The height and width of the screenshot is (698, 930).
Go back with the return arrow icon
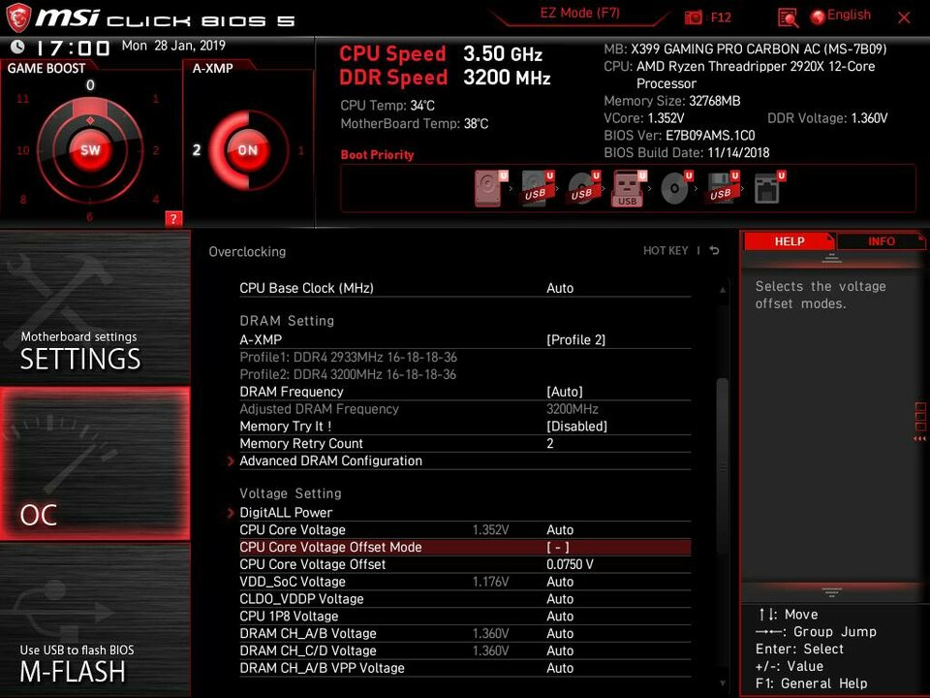point(714,250)
